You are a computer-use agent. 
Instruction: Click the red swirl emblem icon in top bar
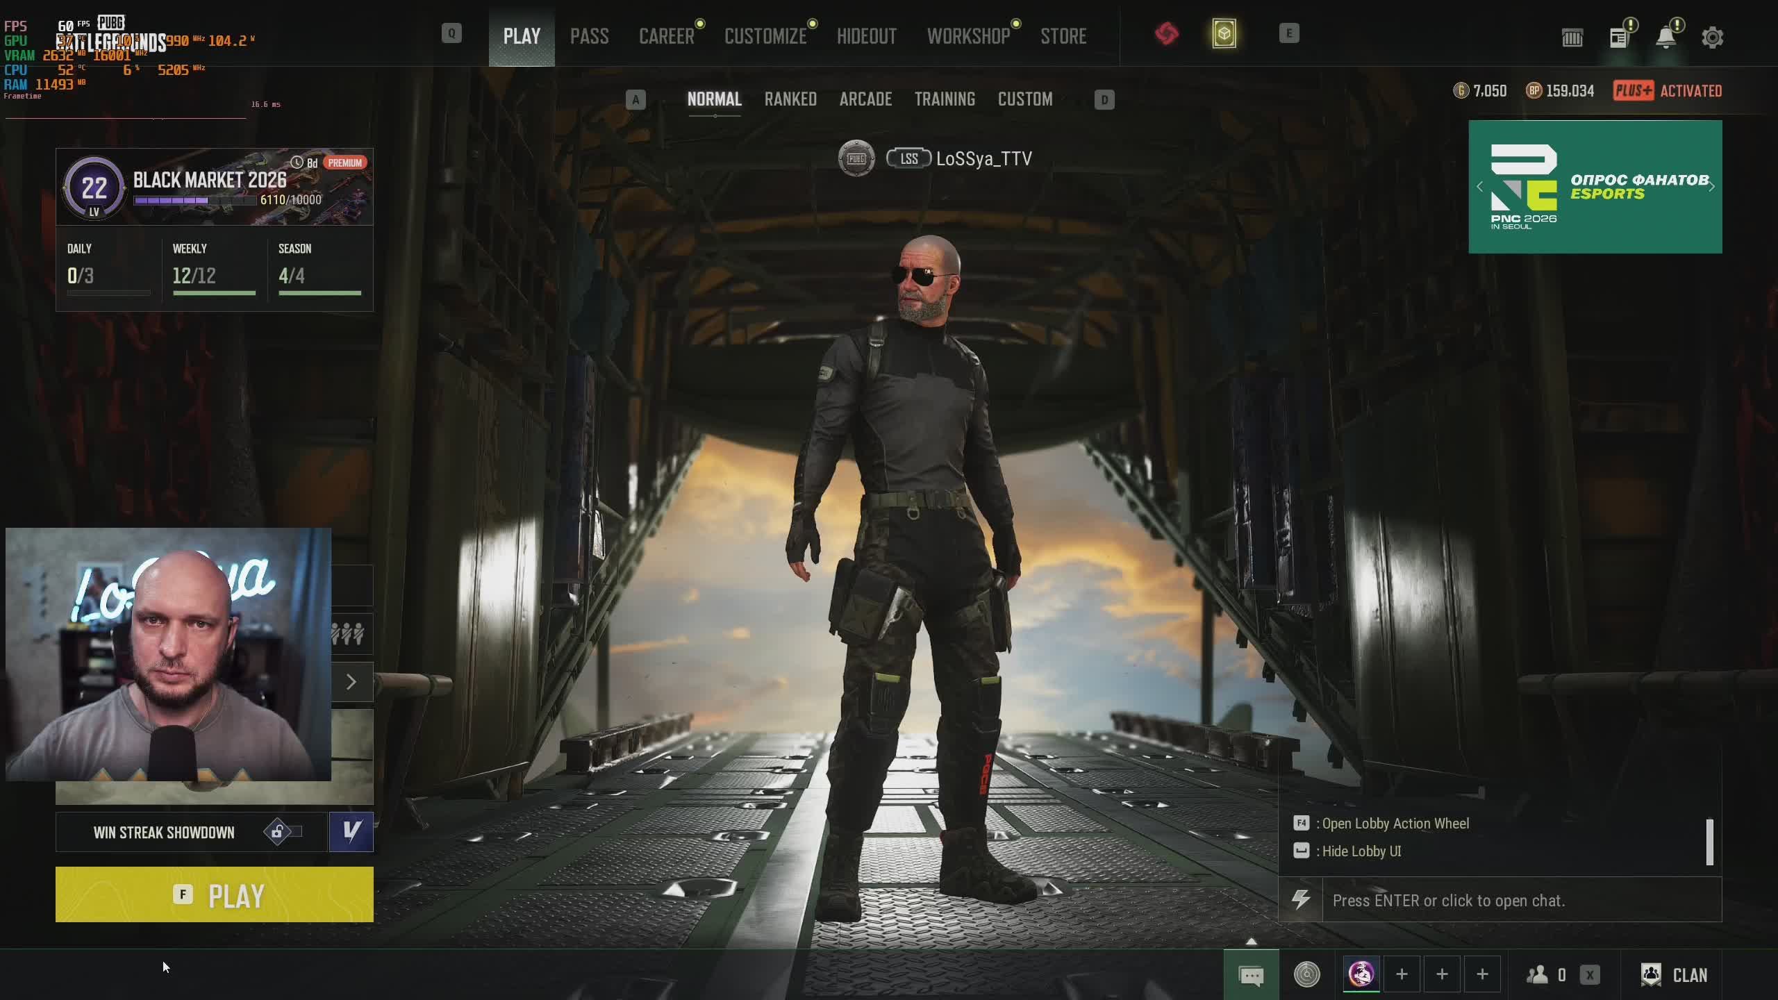pyautogui.click(x=1167, y=33)
